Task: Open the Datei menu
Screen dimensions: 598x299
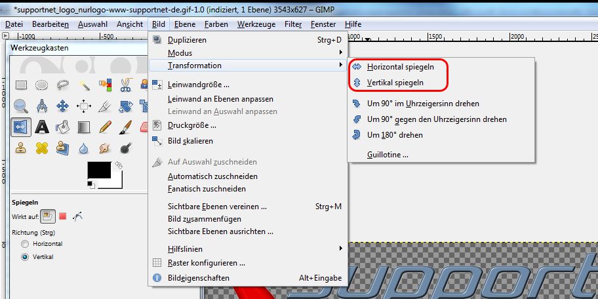Action: (x=14, y=24)
